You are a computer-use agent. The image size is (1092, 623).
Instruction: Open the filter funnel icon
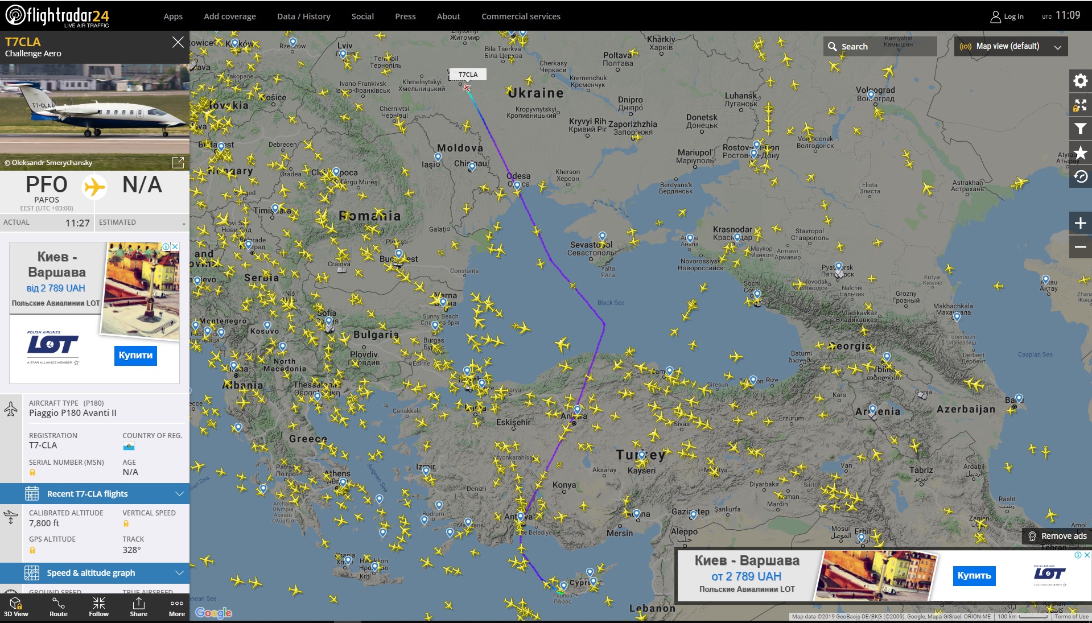click(x=1079, y=129)
